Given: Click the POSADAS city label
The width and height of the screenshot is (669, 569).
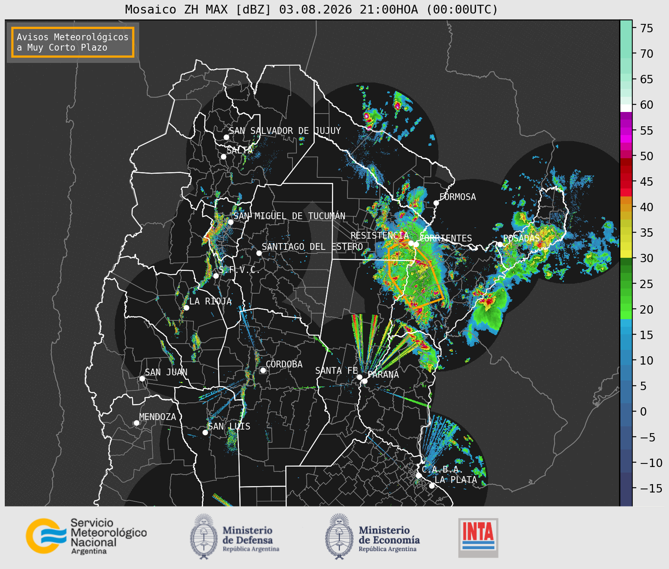Looking at the screenshot, I should pos(521,238).
